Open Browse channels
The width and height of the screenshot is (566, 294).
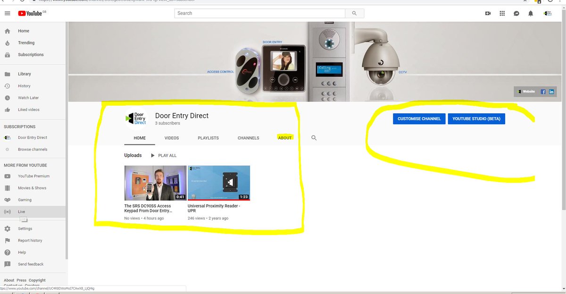[33, 150]
